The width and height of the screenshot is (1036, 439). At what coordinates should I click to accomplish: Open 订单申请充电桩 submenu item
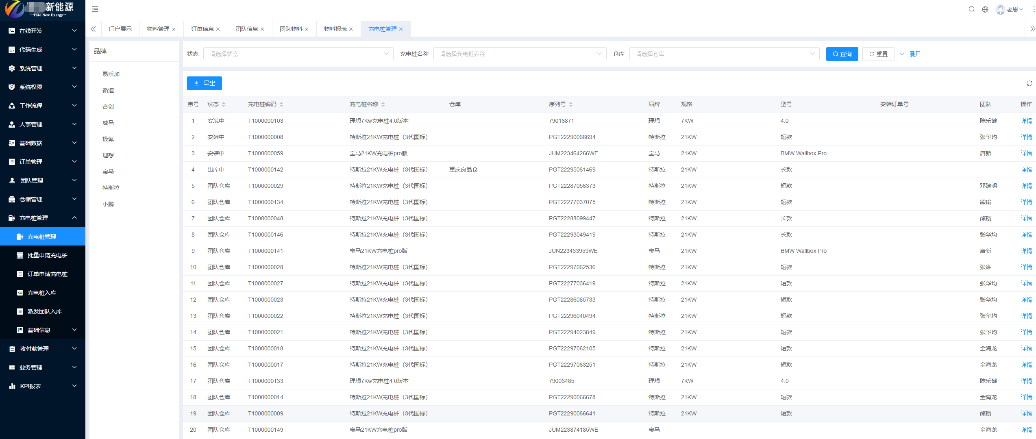(43, 274)
